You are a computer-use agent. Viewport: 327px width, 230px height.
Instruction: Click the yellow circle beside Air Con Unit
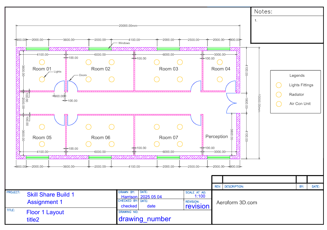[279, 104]
